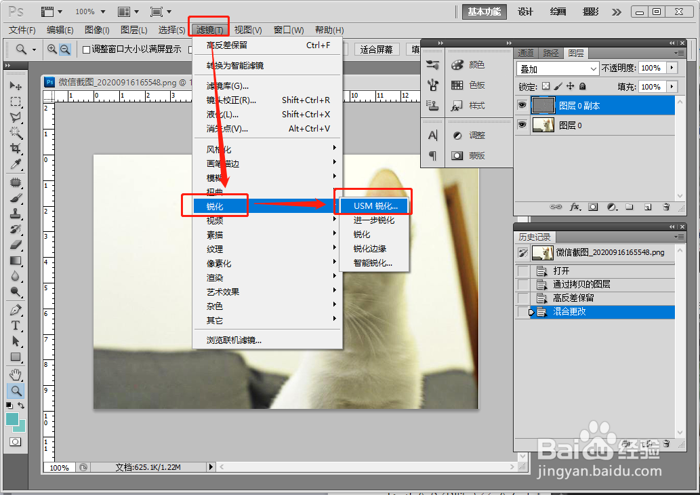This screenshot has height=495, width=700.
Task: Select the Clone Stamp tool
Action: point(16,214)
